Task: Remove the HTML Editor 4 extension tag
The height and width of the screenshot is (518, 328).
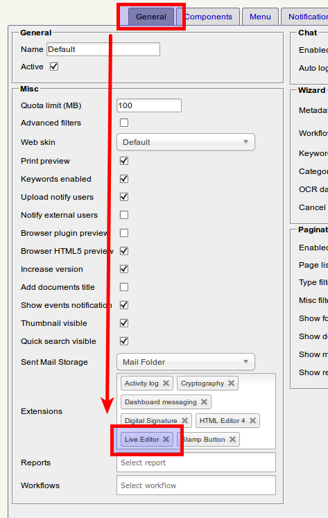Action: tap(252, 420)
